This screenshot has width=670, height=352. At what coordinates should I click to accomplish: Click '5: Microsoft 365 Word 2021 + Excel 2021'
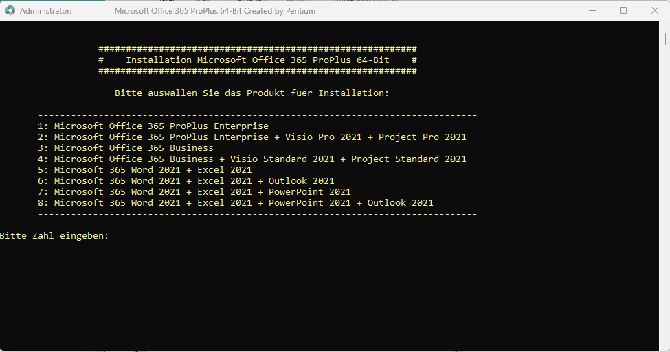pos(145,169)
